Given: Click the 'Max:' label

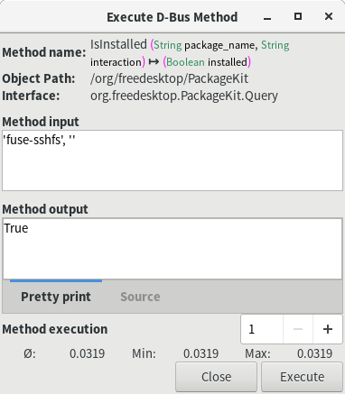Looking at the screenshot, I should [x=257, y=353].
